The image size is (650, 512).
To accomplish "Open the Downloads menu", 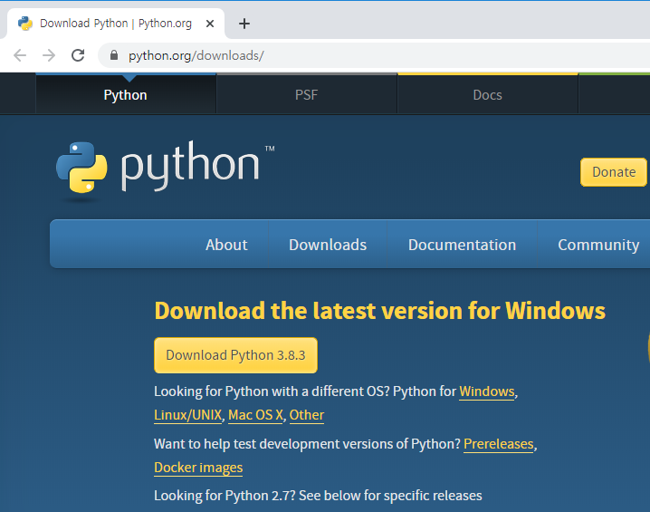I will [328, 245].
